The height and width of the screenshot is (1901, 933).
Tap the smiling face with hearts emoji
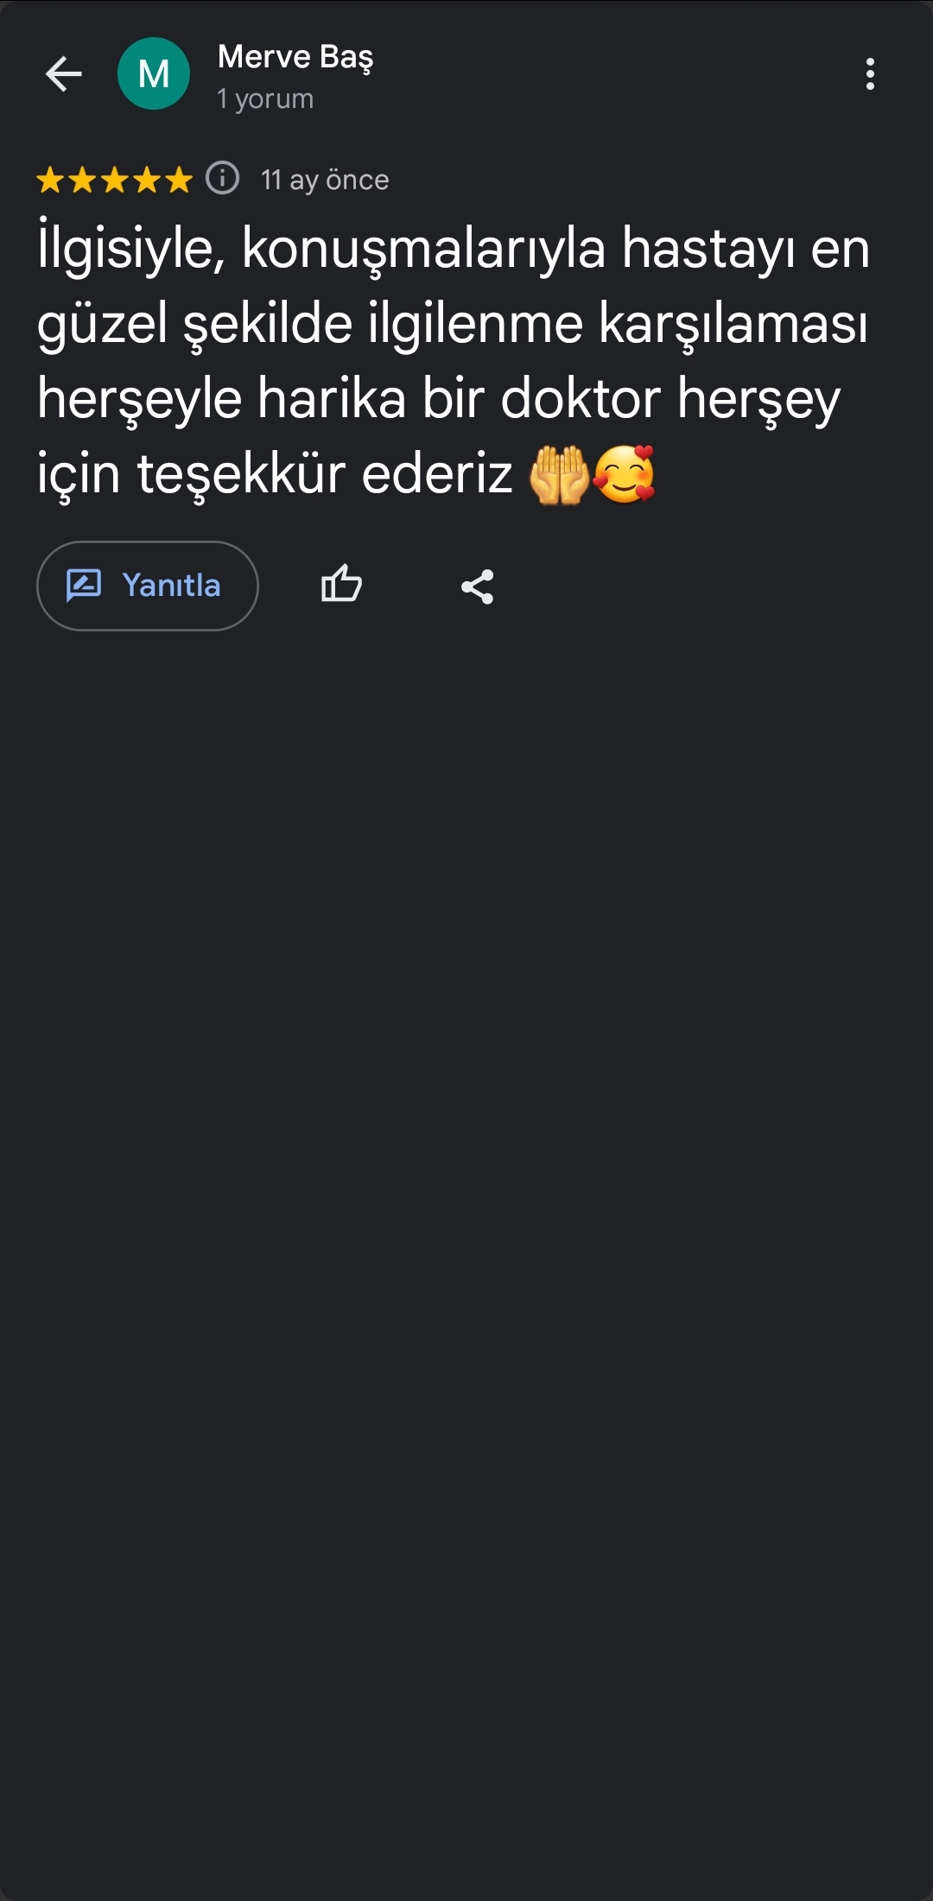point(625,474)
